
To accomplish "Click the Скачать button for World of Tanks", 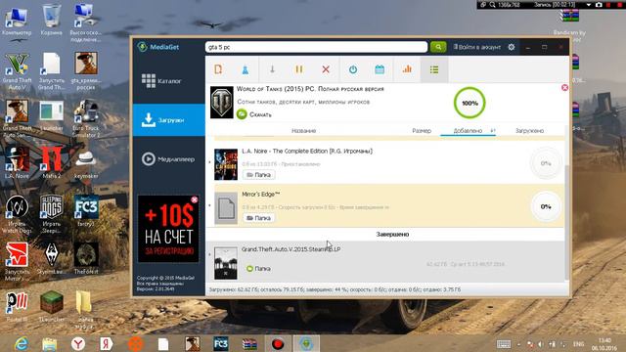I will [x=254, y=114].
